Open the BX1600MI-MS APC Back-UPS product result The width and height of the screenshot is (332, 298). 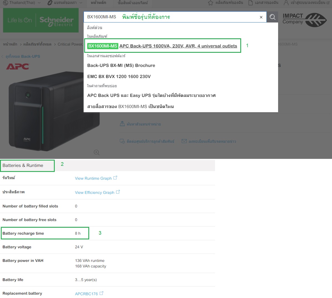click(163, 46)
